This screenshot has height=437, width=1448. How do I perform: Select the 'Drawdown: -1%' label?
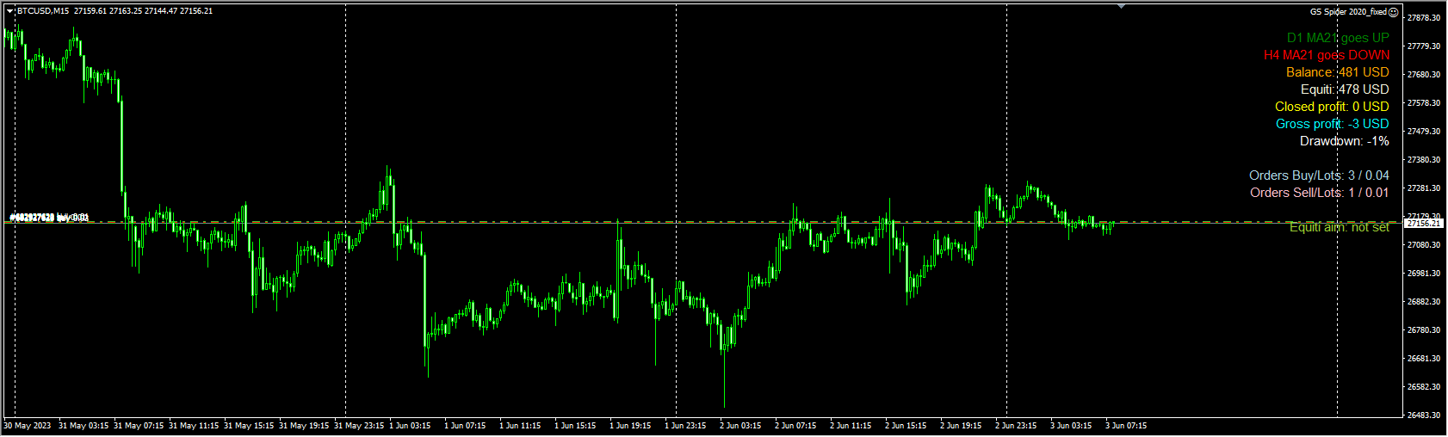coord(1345,141)
